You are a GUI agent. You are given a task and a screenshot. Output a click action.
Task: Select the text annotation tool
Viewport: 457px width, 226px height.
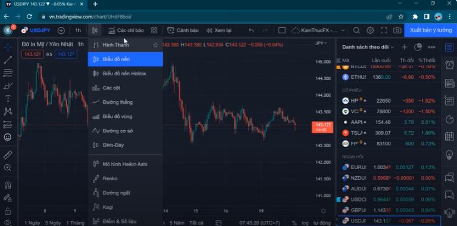[8, 99]
